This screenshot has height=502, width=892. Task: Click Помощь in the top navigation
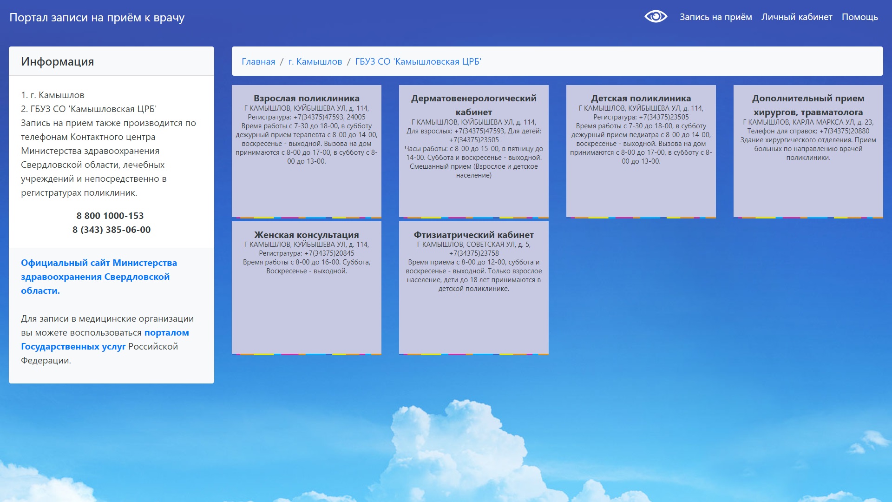pyautogui.click(x=859, y=17)
